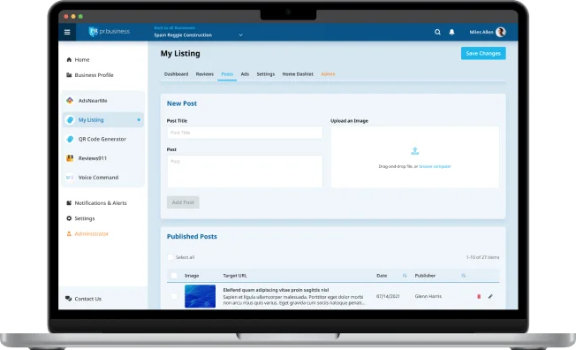Open the hamburger menu in the header
The width and height of the screenshot is (576, 350).
pos(67,32)
